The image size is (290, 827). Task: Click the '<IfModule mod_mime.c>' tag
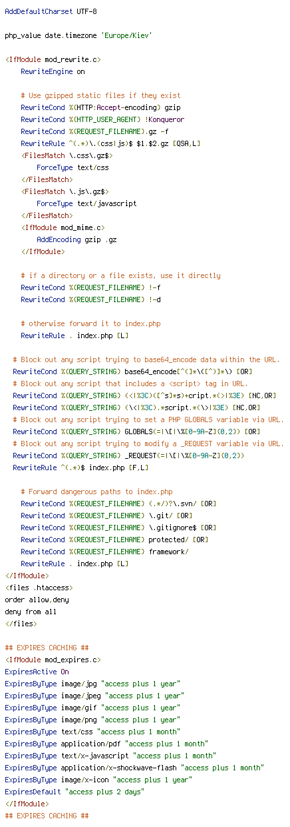click(63, 227)
